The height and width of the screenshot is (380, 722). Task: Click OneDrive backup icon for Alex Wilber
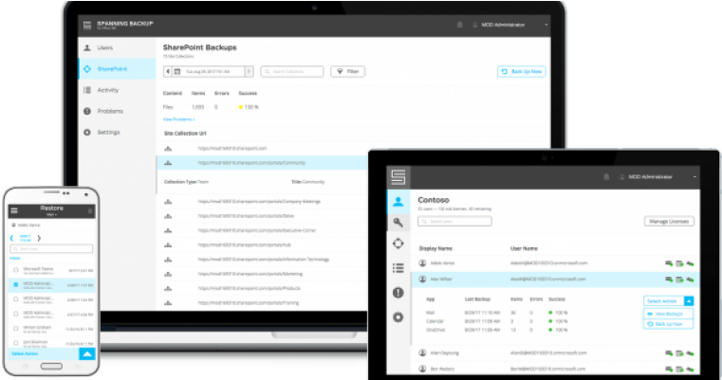point(690,280)
